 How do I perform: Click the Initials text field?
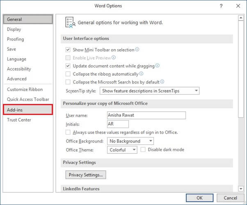(118, 124)
